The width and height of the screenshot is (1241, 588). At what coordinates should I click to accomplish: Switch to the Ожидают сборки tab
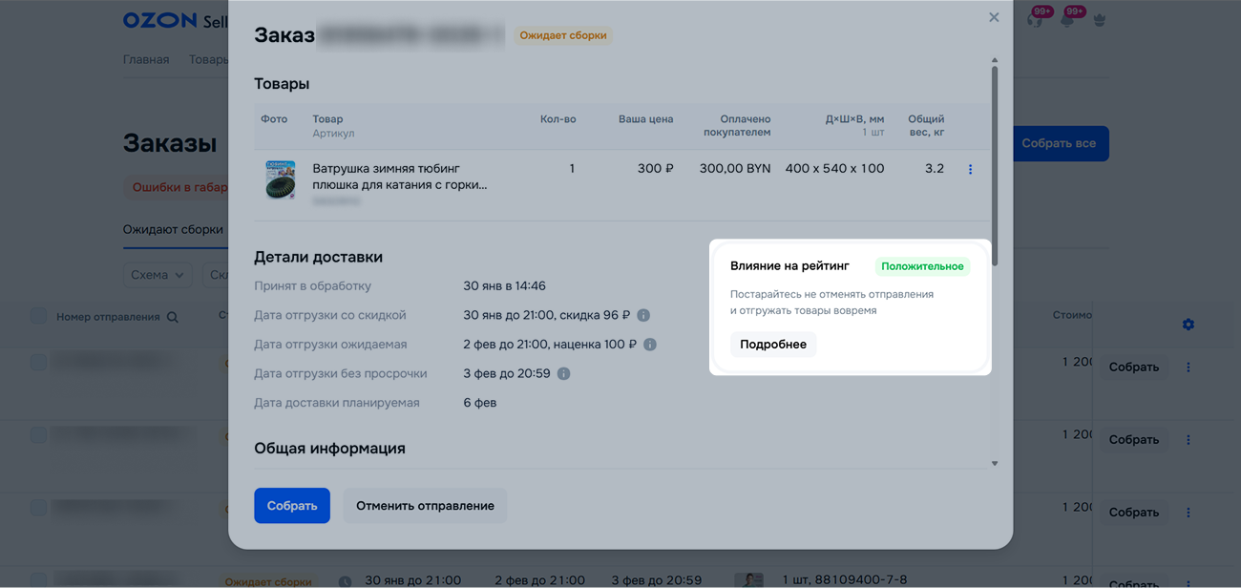pyautogui.click(x=173, y=229)
